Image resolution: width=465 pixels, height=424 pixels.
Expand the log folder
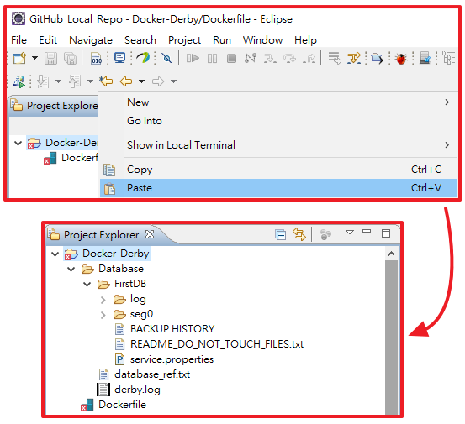pos(103,300)
